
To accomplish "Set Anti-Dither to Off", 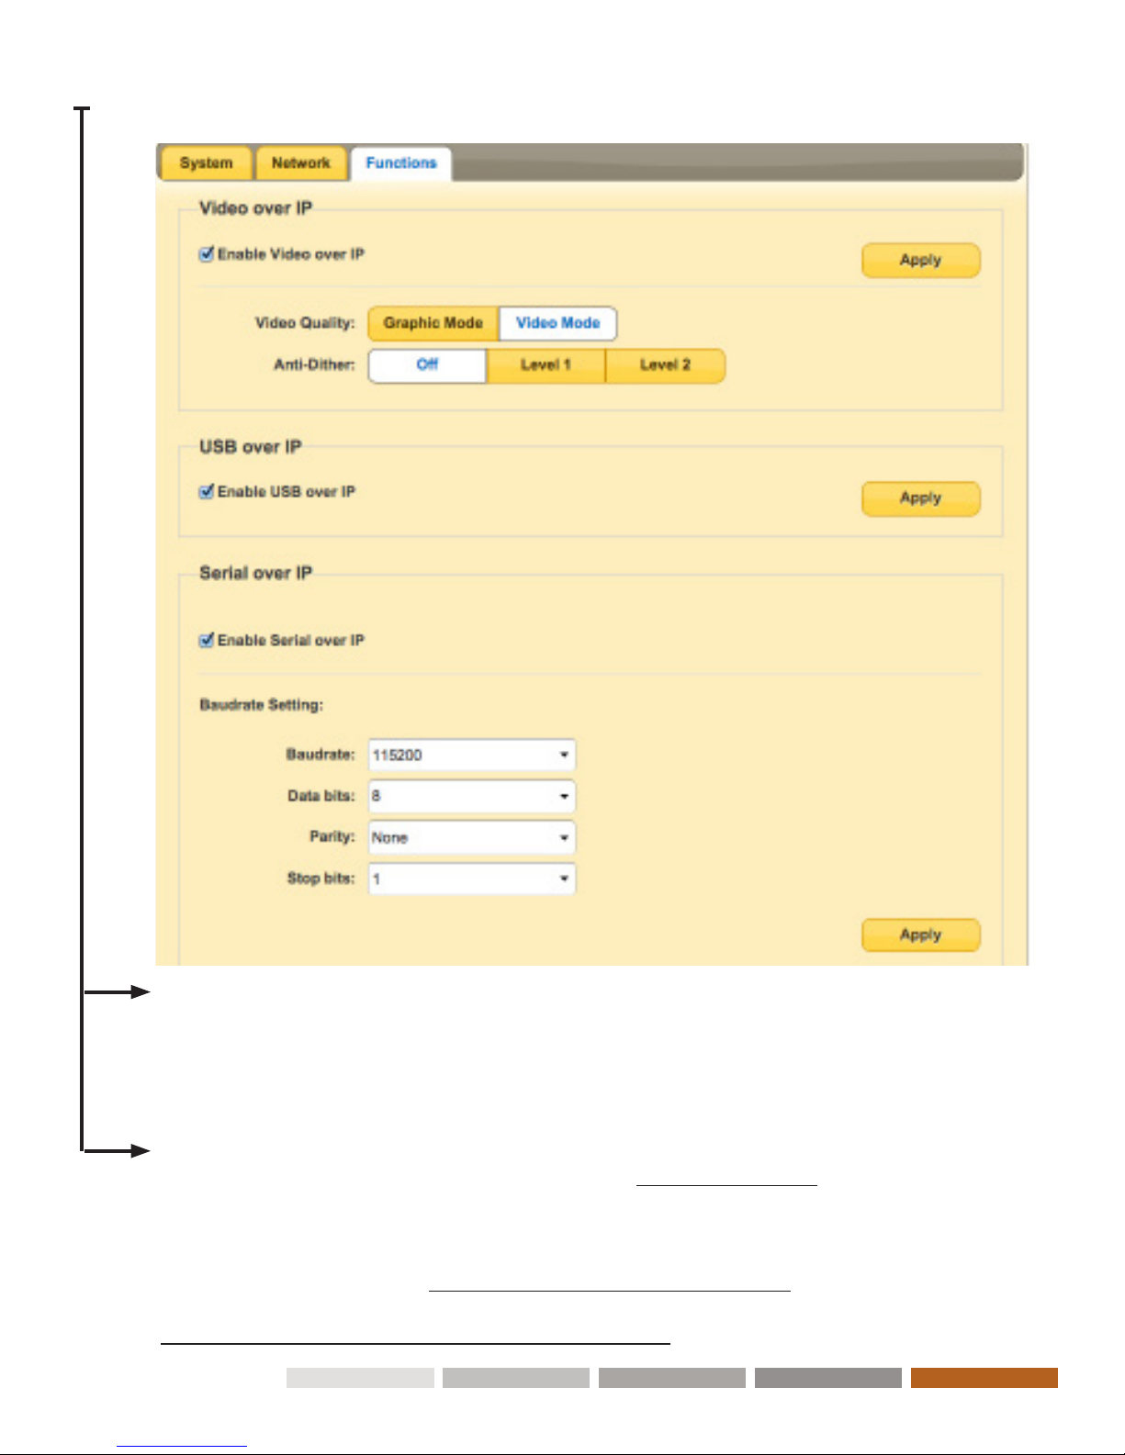I will pyautogui.click(x=427, y=365).
